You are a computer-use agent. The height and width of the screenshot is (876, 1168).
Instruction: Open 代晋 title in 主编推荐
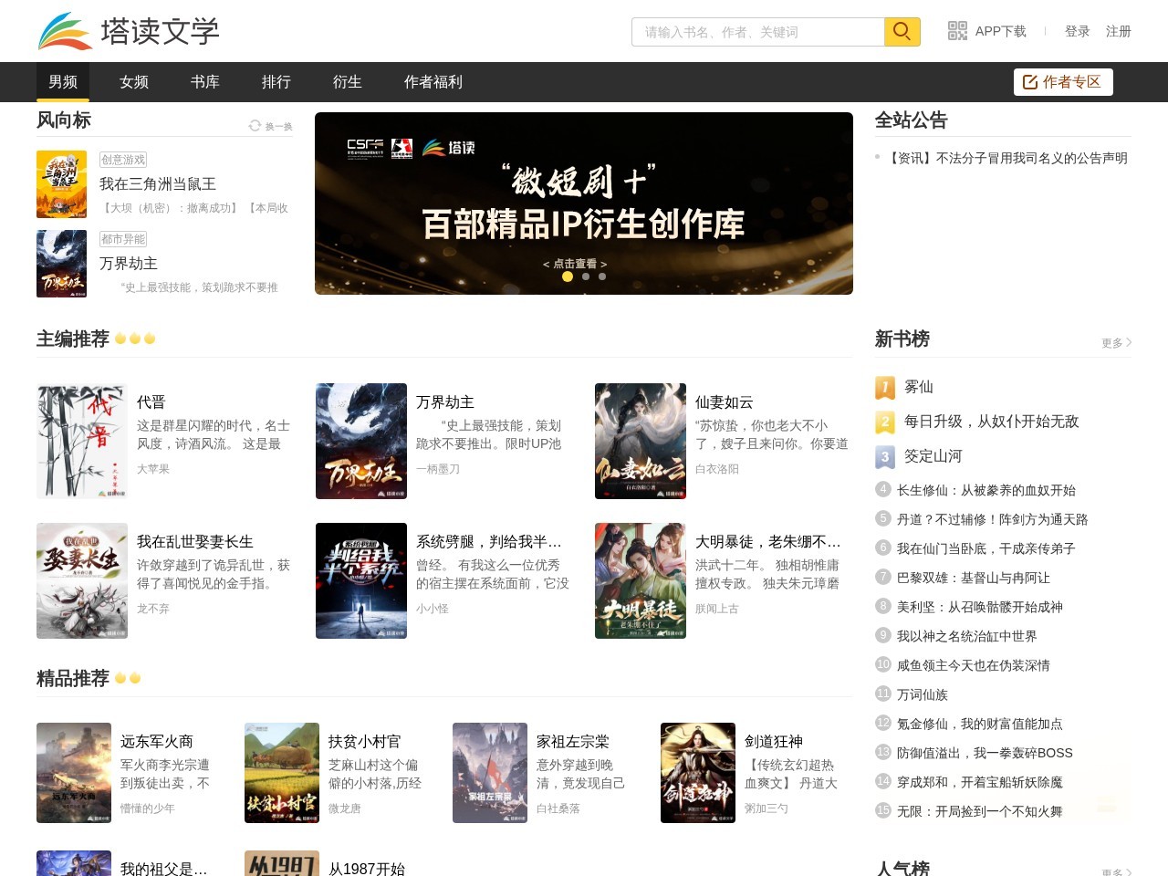[x=151, y=402]
